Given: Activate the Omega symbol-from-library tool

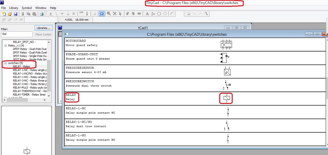Looking at the screenshot, I should (x=102, y=14).
